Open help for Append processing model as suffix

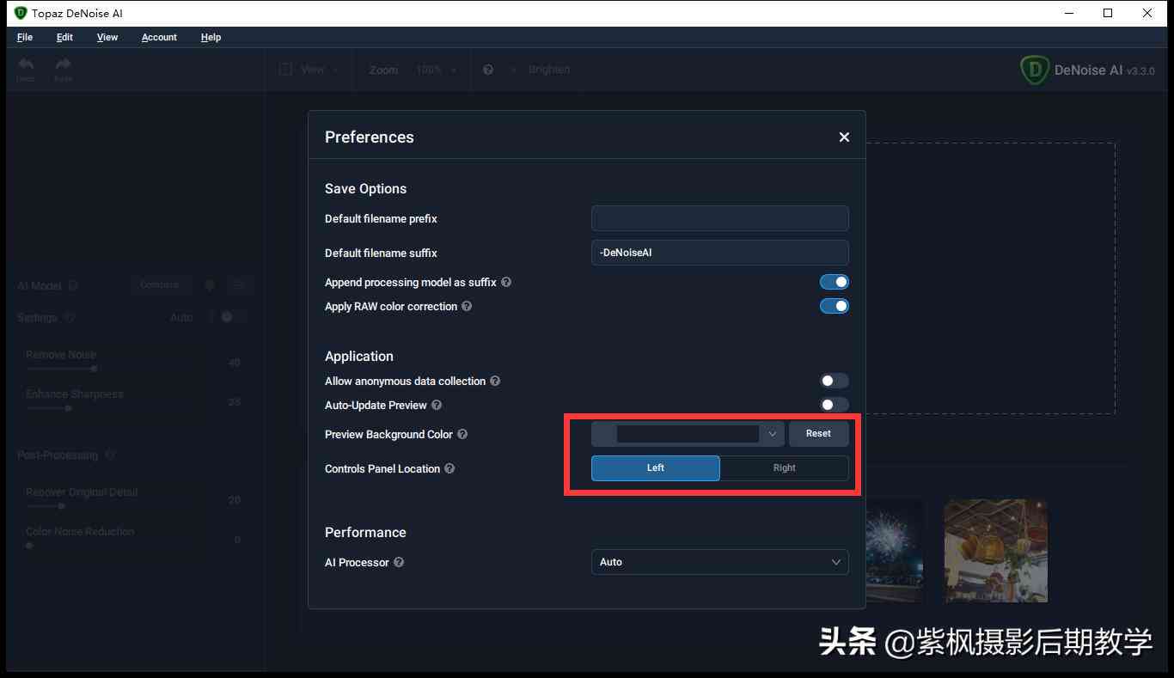point(506,282)
